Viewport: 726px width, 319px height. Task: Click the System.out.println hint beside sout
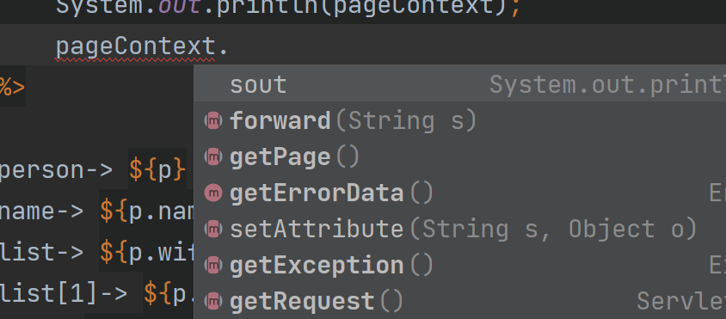[607, 85]
